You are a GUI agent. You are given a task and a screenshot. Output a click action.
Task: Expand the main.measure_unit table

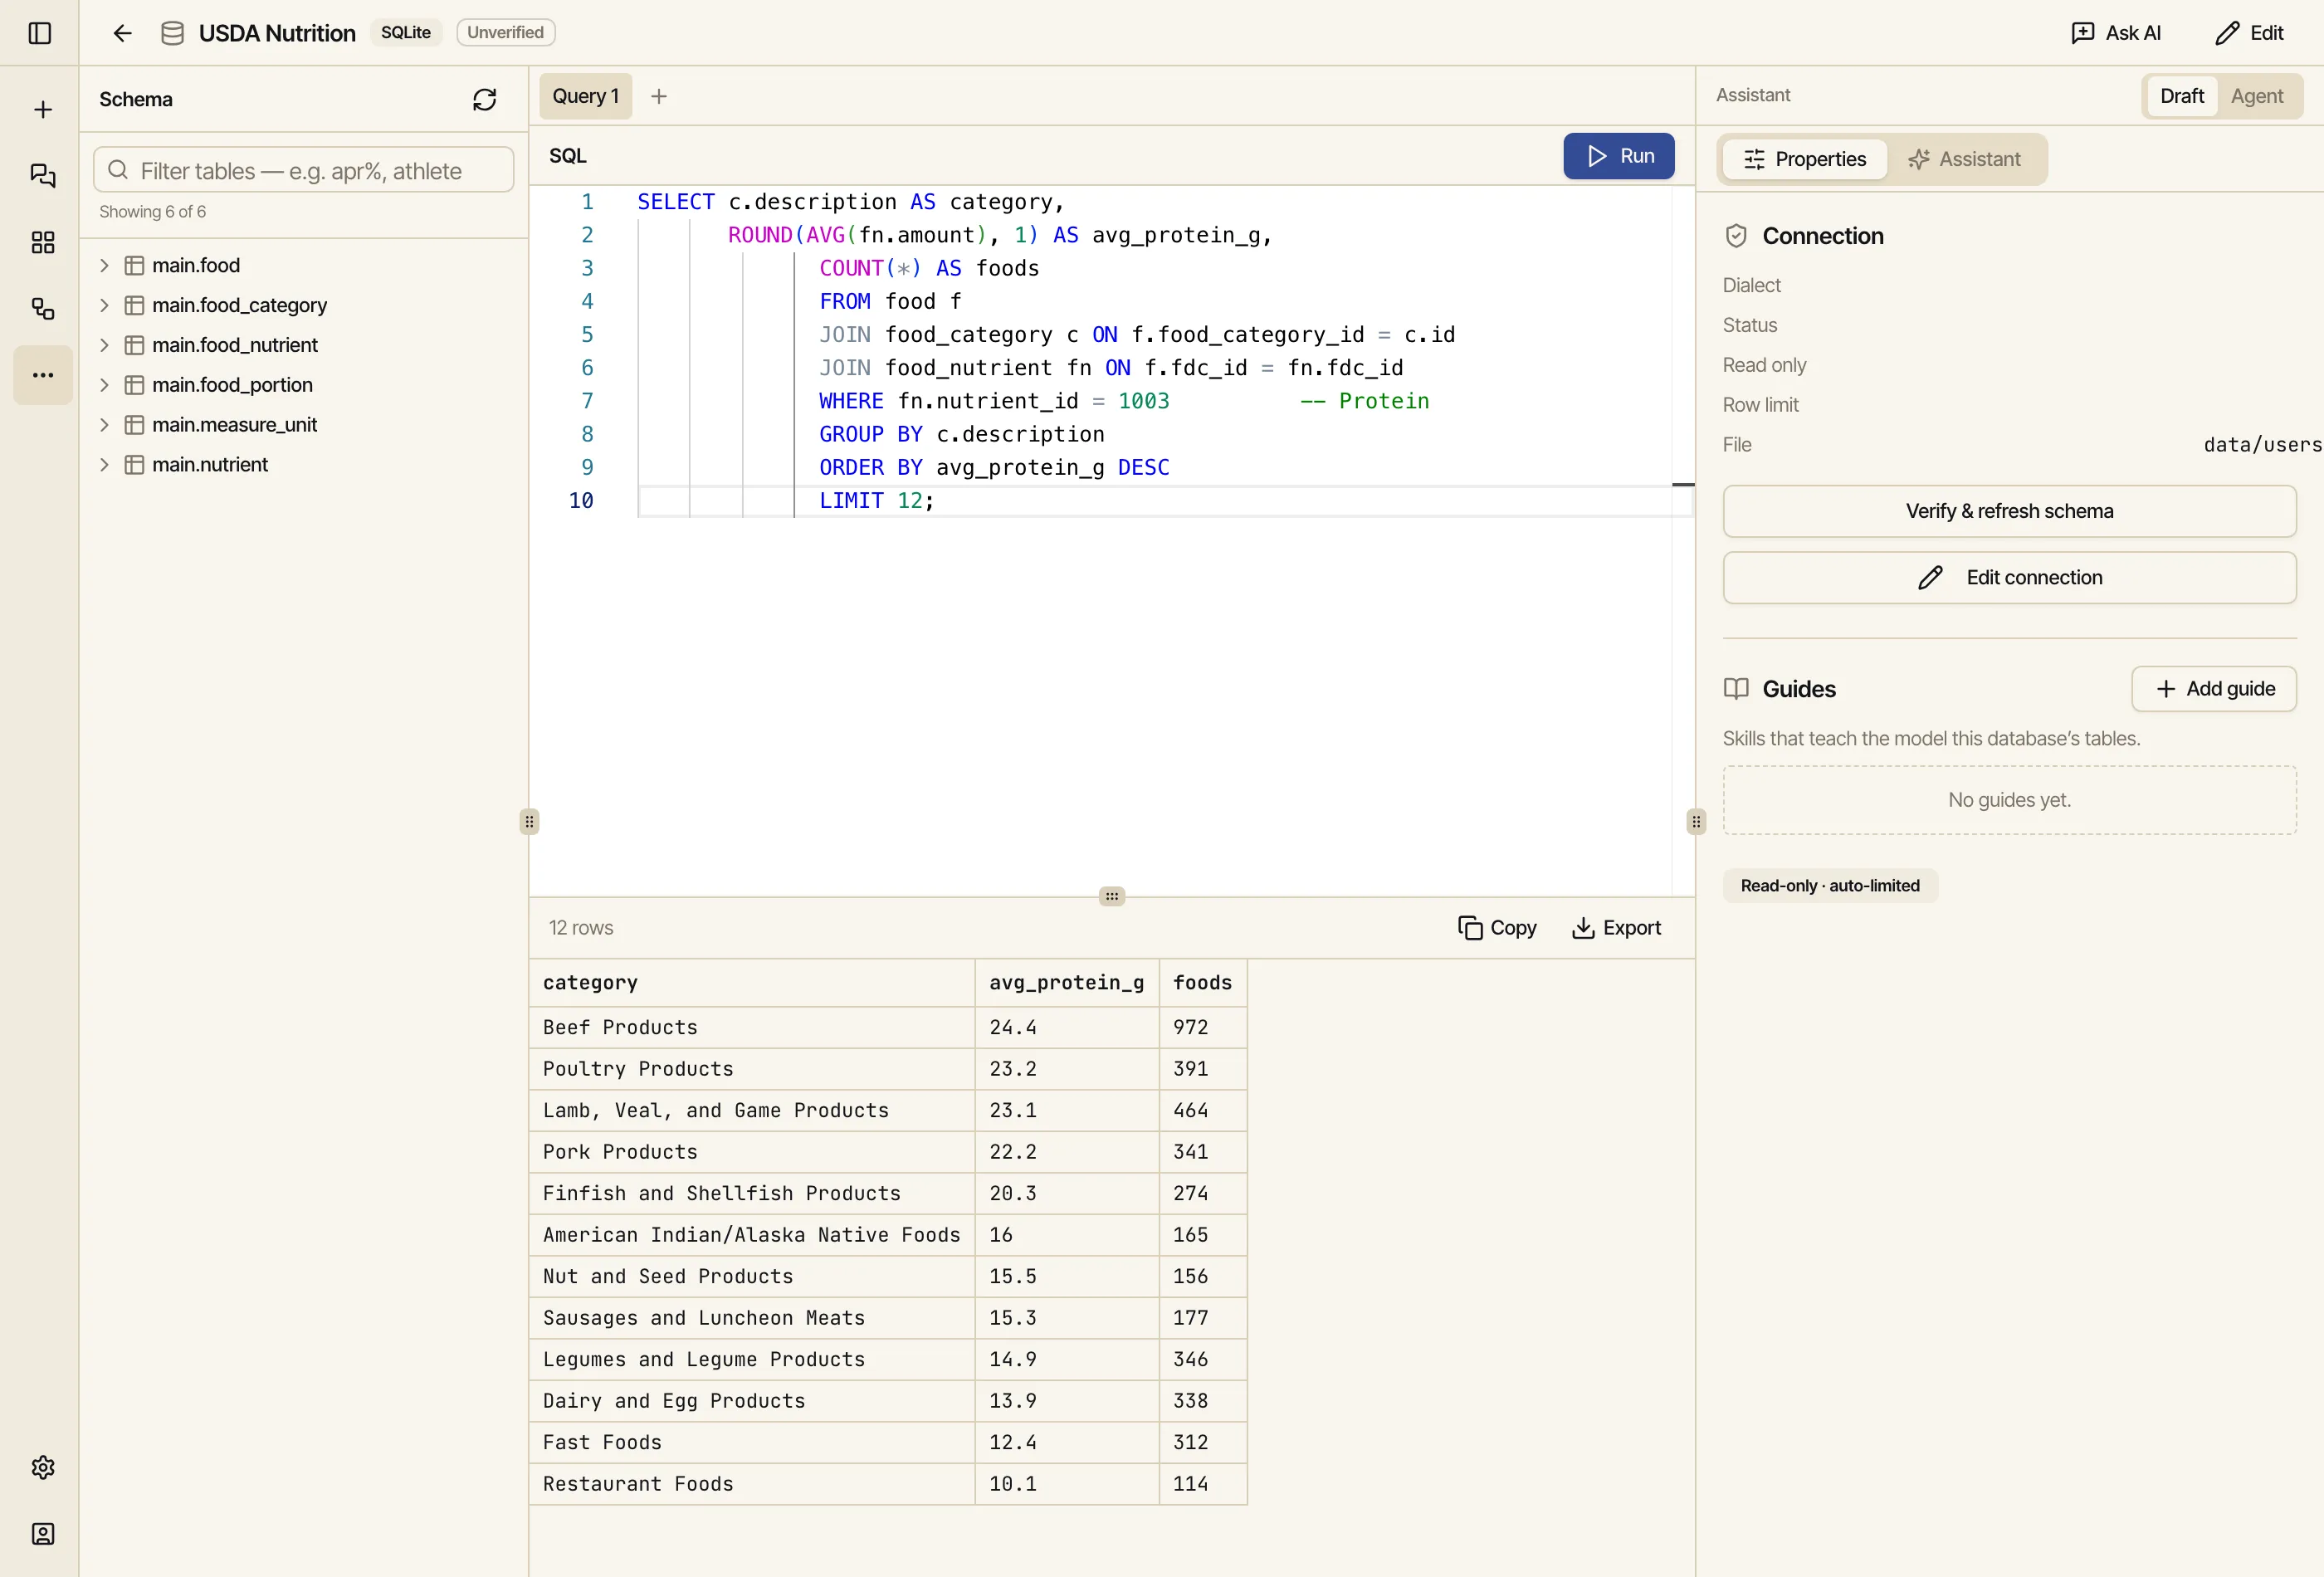tap(104, 425)
